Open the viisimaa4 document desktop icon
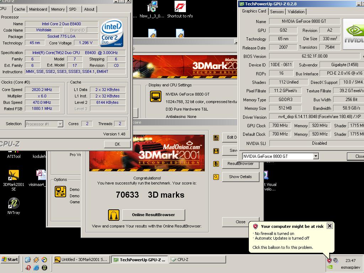The height and width of the screenshot is (273, 364). click(x=41, y=175)
